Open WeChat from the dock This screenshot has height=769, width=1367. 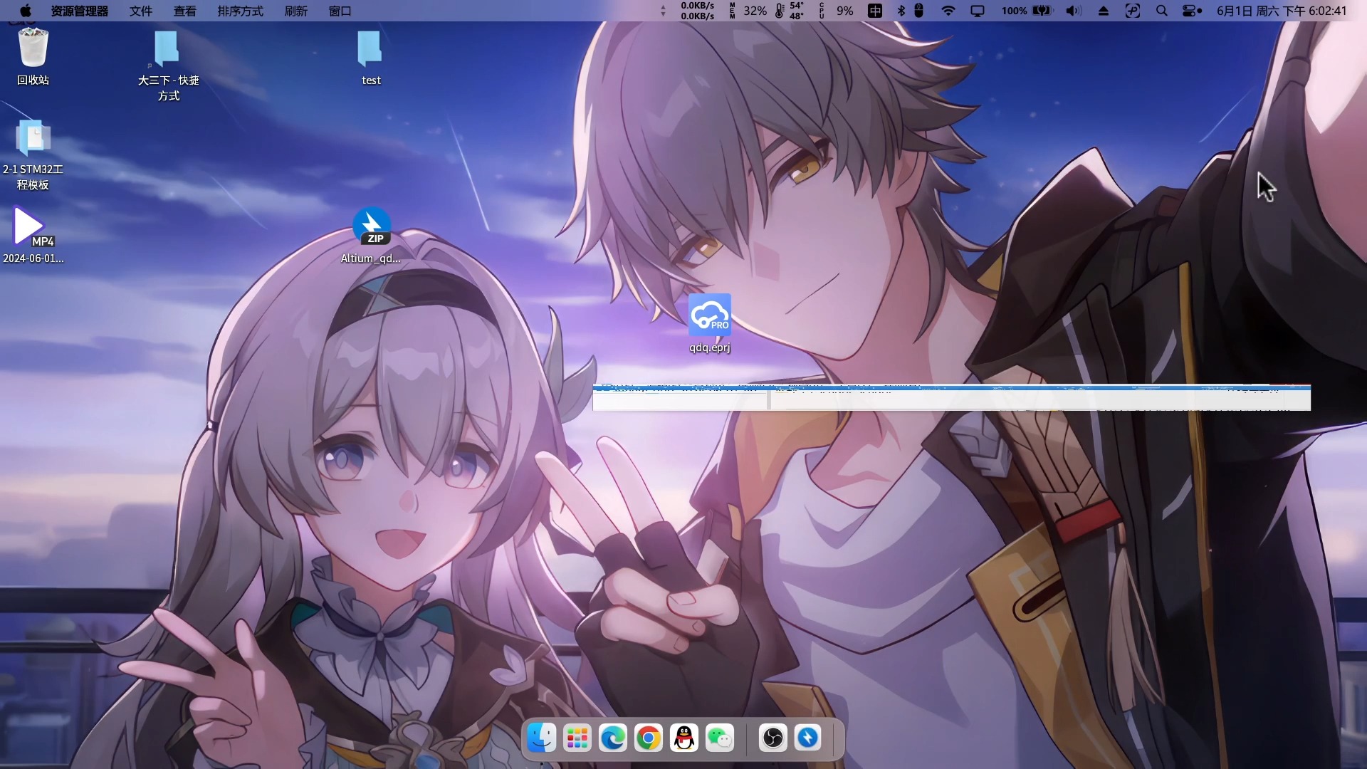coord(720,738)
